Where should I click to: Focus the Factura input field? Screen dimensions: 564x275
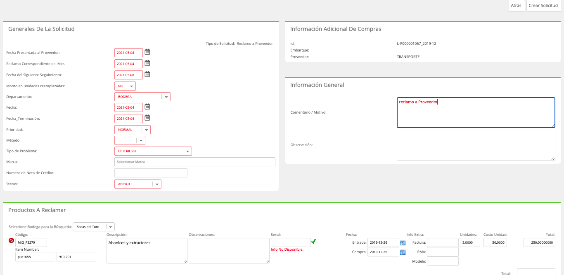[443, 242]
